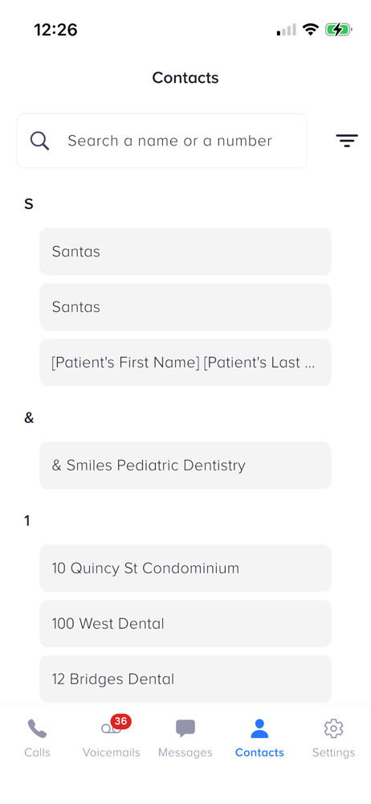Select 10 Quincy St Condominium contact
Image resolution: width=371 pixels, height=804 pixels.
pos(185,568)
